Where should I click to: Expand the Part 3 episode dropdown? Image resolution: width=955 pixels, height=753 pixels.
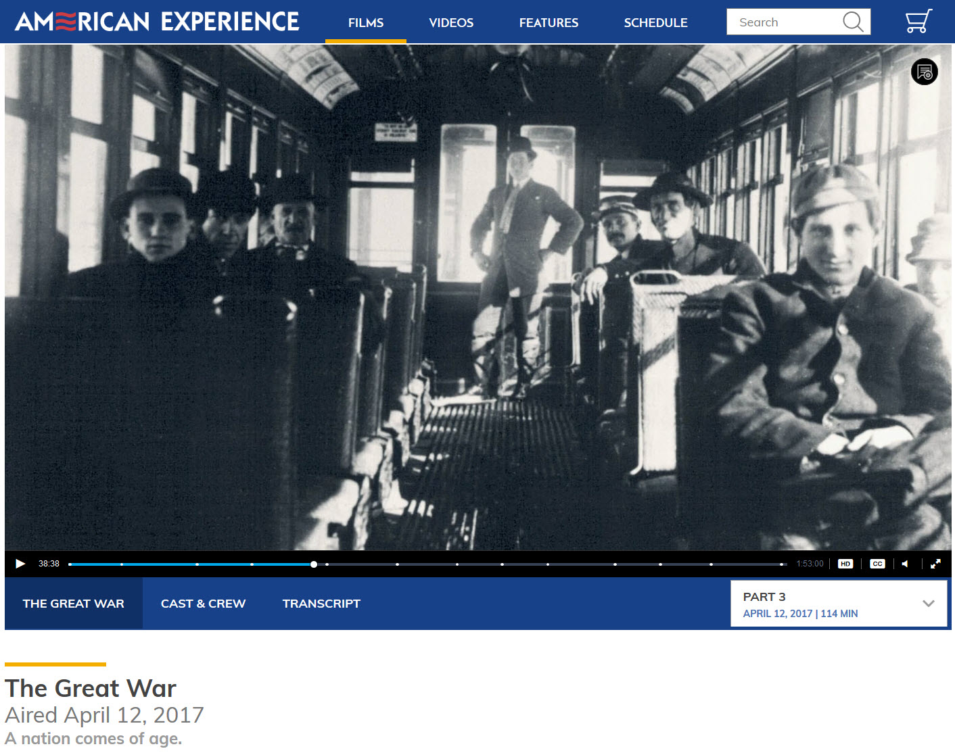928,604
